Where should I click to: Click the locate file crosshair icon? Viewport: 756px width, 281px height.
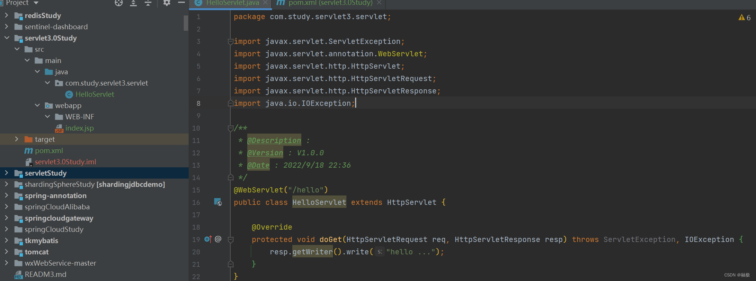[119, 3]
